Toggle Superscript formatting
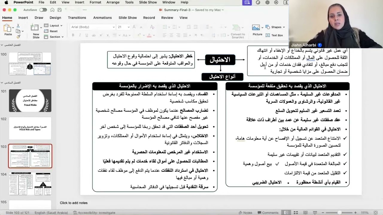The height and width of the screenshot is (215, 383). (101, 35)
